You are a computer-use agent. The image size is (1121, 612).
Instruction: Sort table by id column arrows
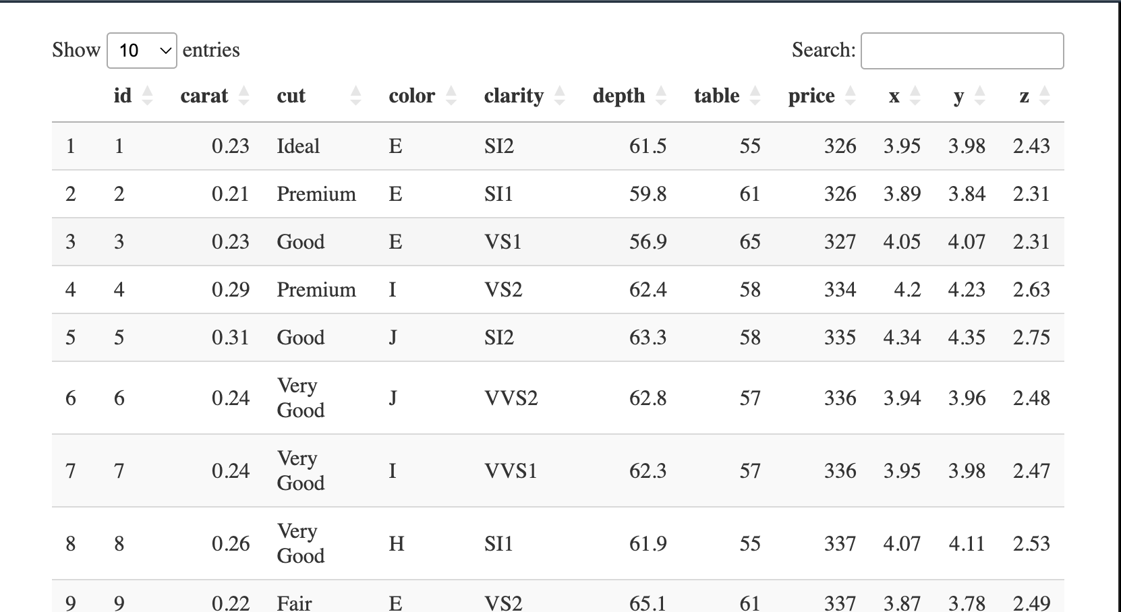147,96
